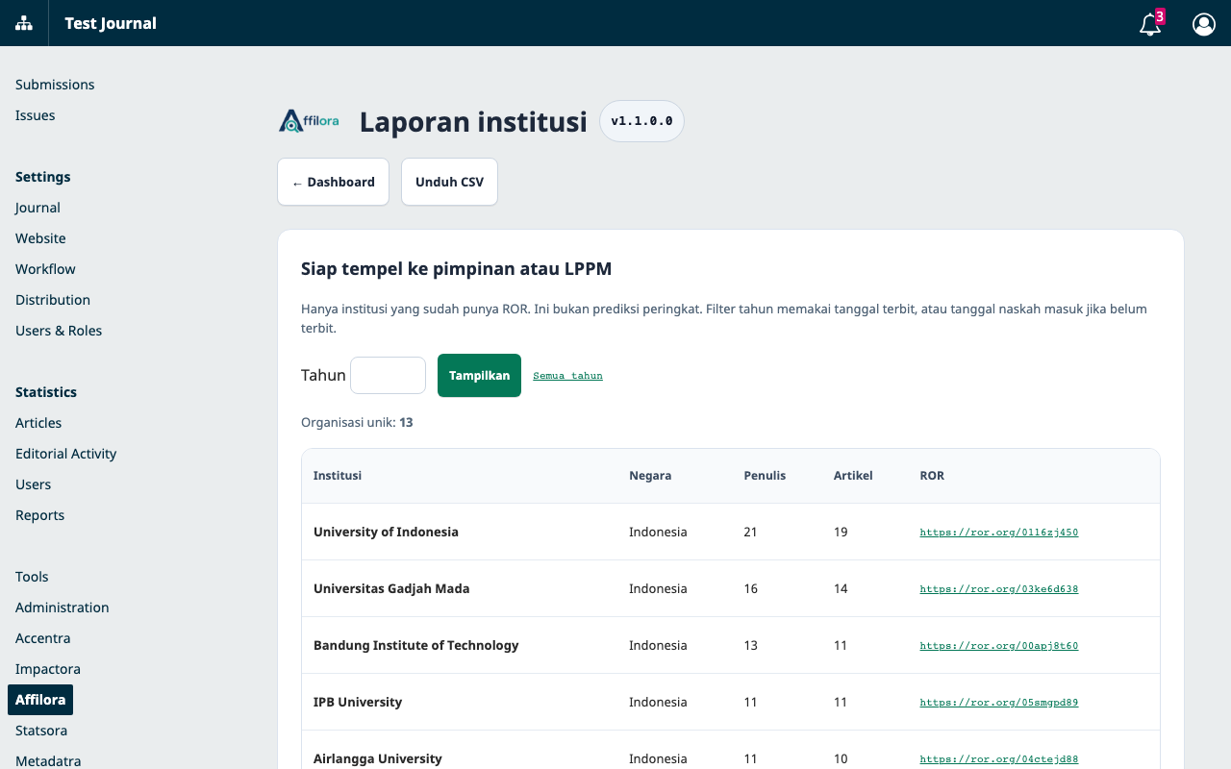Click the Test Journal title
1231x769 pixels.
click(x=111, y=23)
